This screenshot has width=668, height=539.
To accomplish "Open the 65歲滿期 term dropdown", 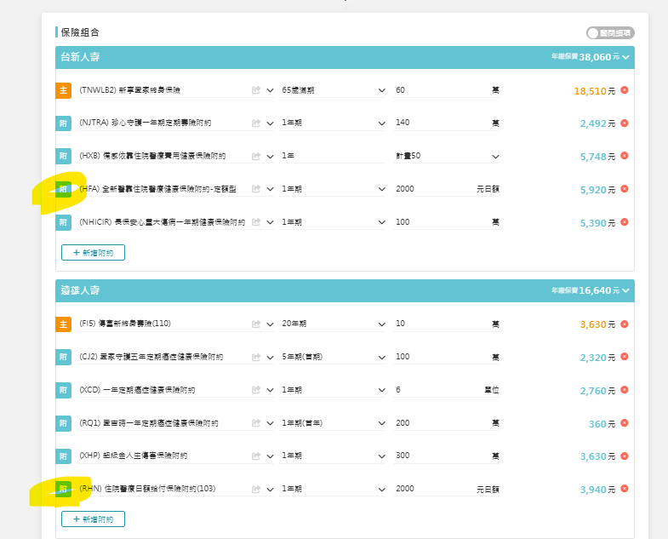I will 333,89.
